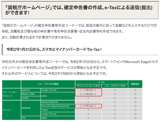Click the Mac cell

[31, 118]
